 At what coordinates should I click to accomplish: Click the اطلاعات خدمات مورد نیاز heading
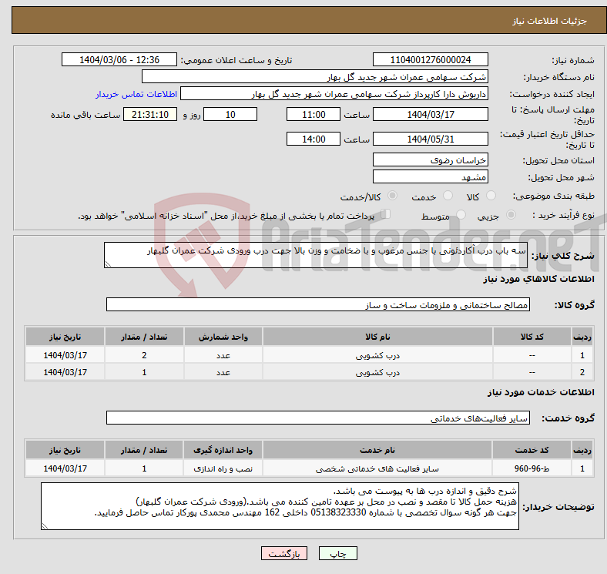click(541, 392)
